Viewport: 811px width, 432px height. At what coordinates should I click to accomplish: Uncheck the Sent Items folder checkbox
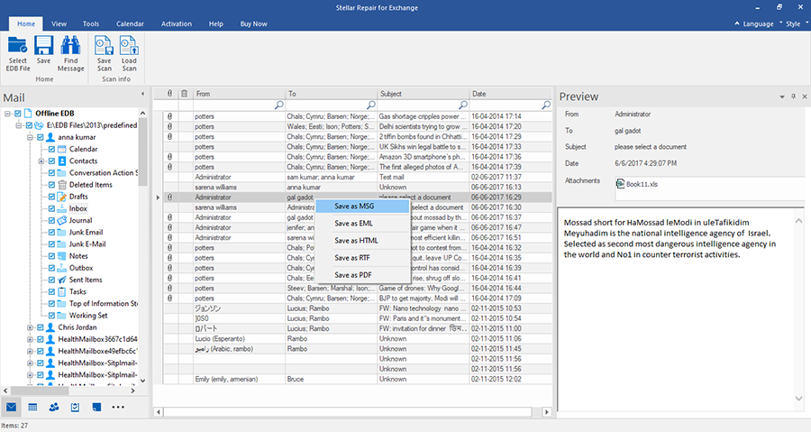pos(51,280)
